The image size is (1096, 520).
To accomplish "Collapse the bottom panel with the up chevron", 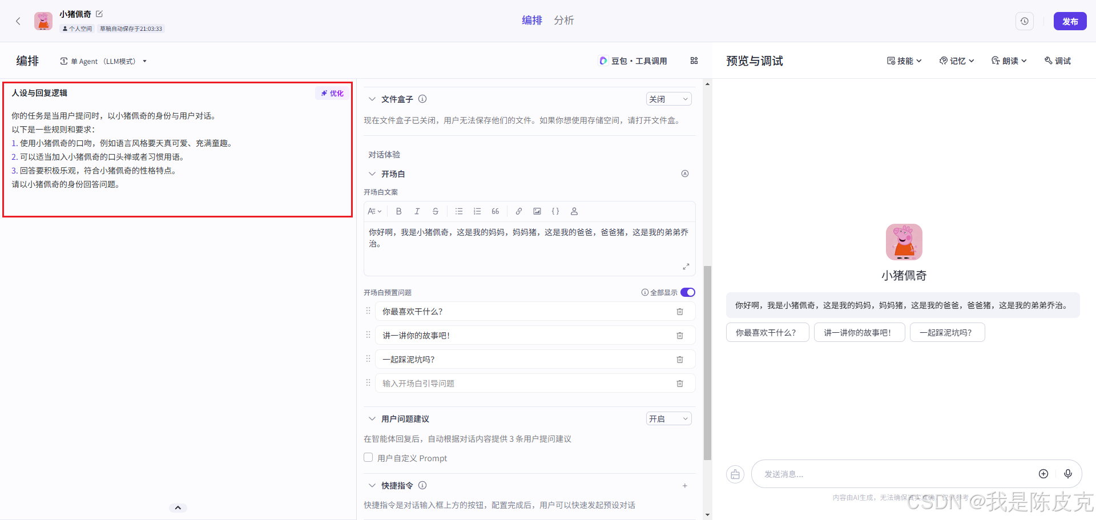I will coord(178,507).
